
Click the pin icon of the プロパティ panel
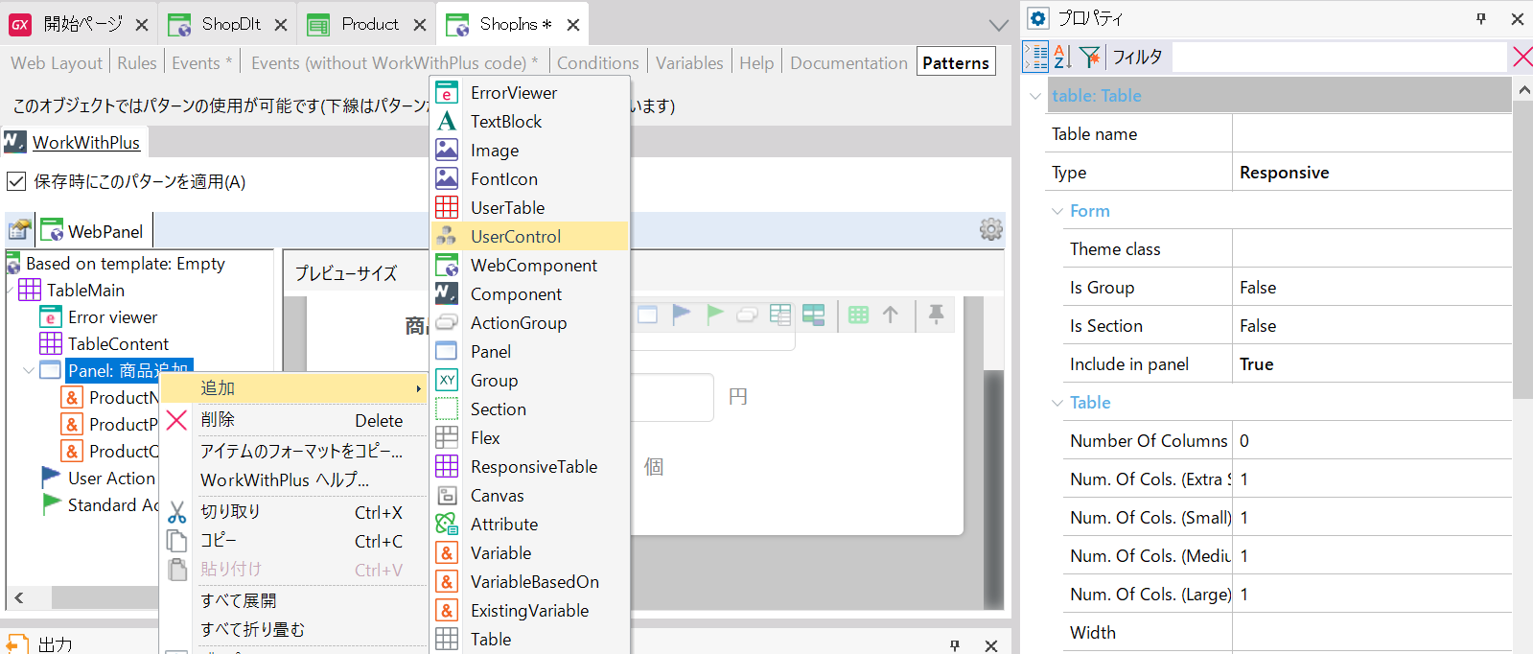pos(1481,18)
